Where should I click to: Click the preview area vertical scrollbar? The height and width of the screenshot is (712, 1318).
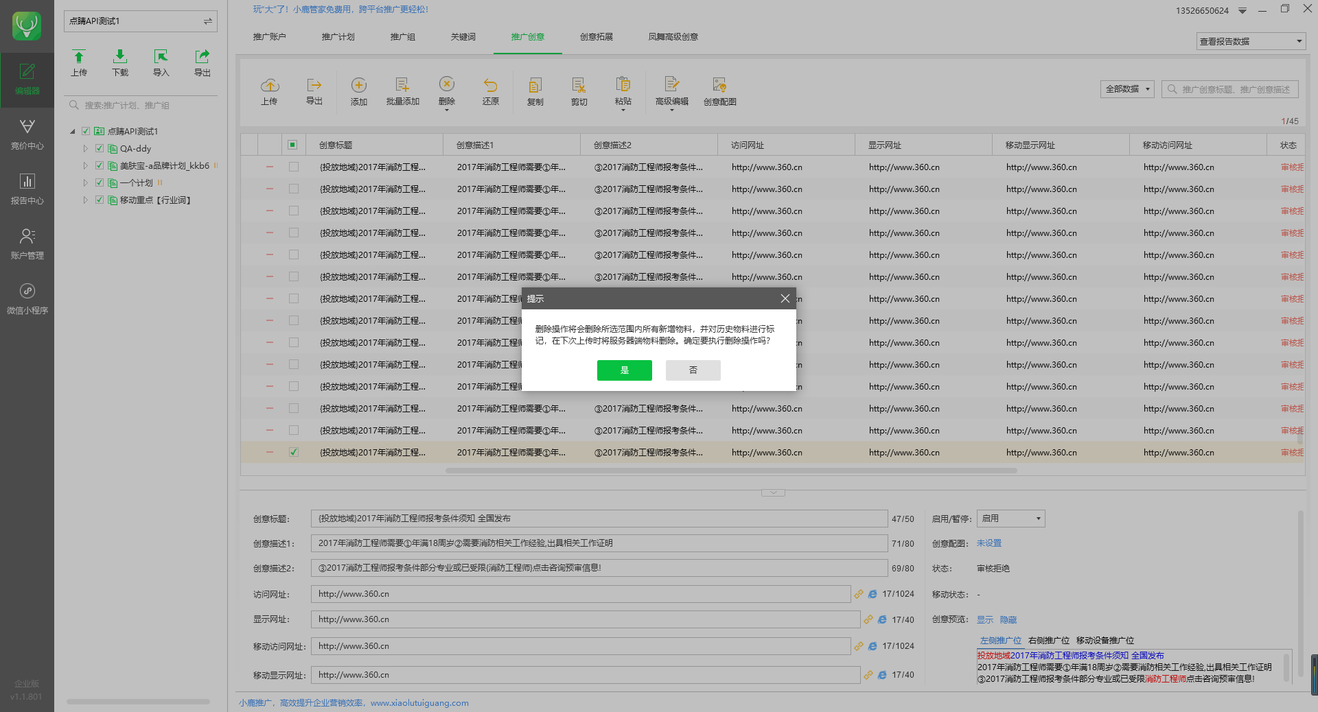click(1286, 667)
